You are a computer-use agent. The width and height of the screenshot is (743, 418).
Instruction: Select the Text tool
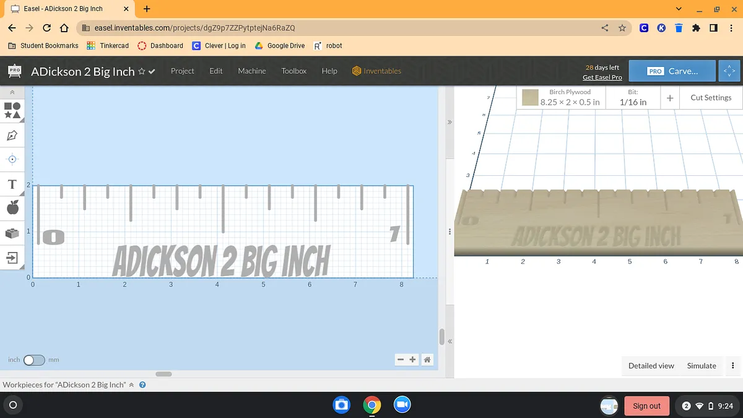coord(12,185)
